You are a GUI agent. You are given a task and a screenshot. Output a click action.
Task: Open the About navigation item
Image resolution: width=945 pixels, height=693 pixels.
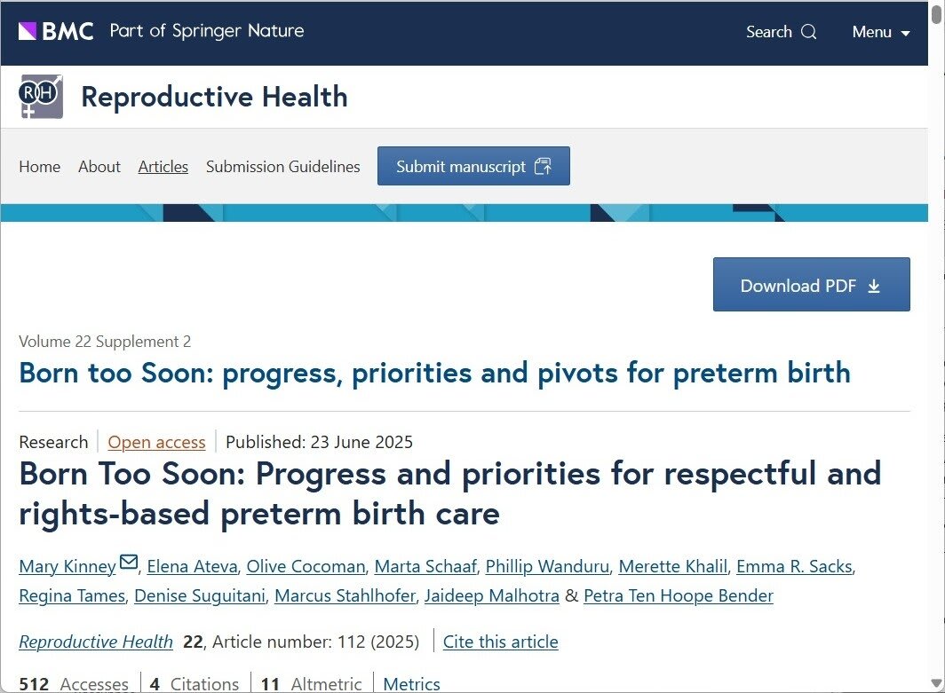click(x=99, y=167)
